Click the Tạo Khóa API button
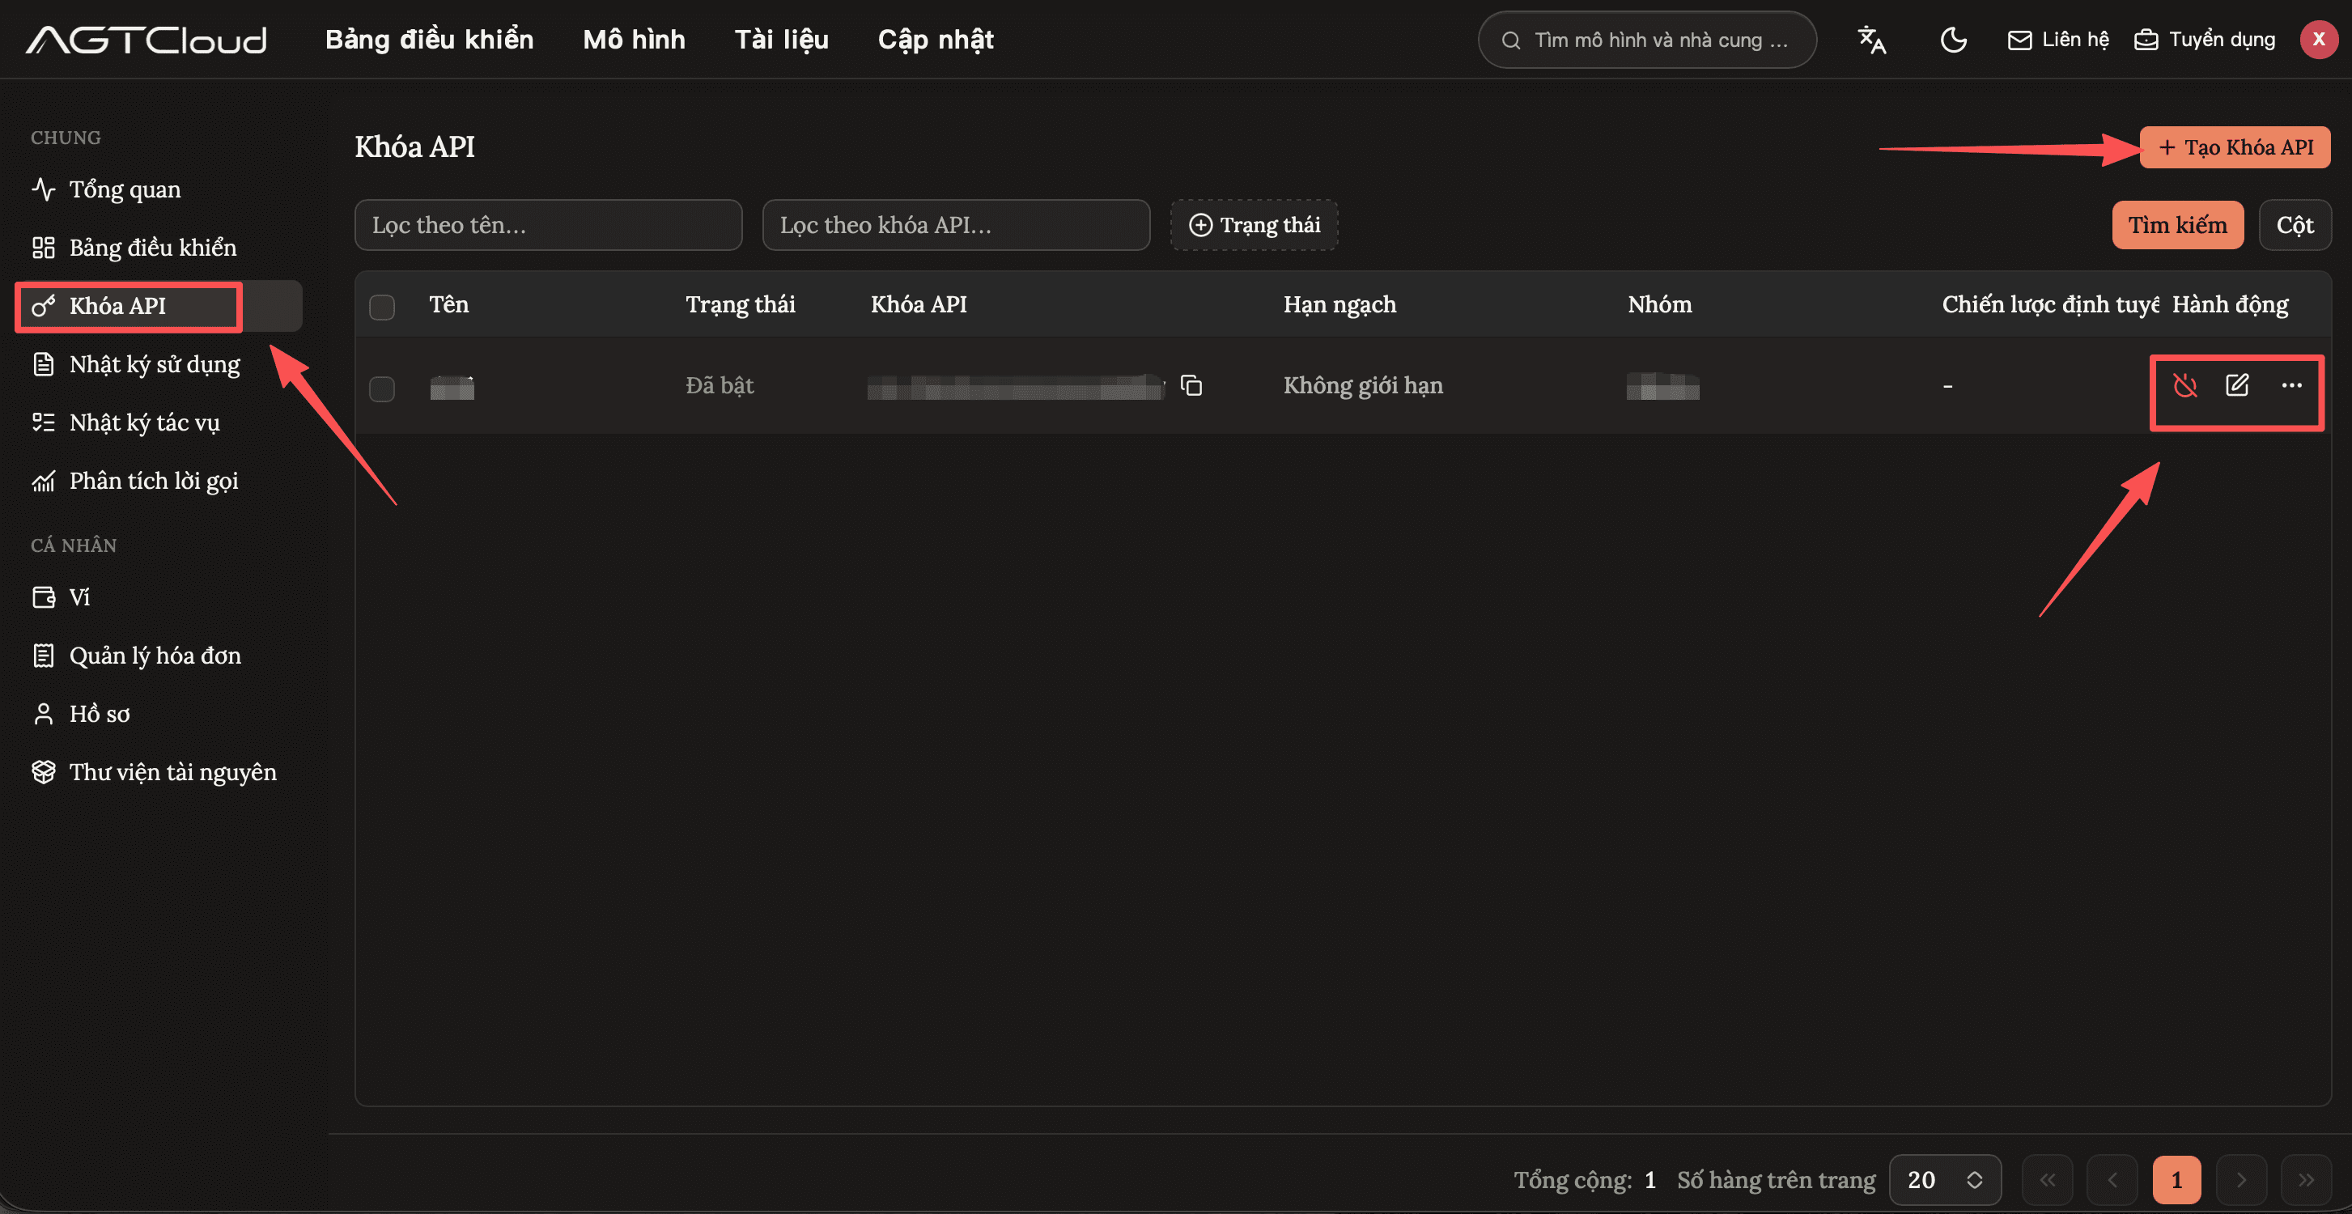The width and height of the screenshot is (2352, 1214). coord(2235,147)
